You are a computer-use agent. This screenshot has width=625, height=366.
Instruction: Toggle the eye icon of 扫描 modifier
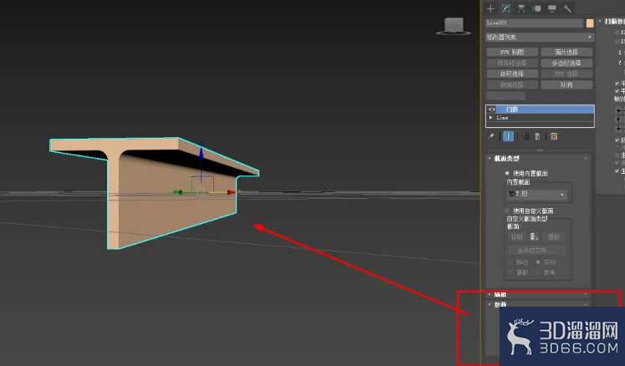[x=492, y=109]
